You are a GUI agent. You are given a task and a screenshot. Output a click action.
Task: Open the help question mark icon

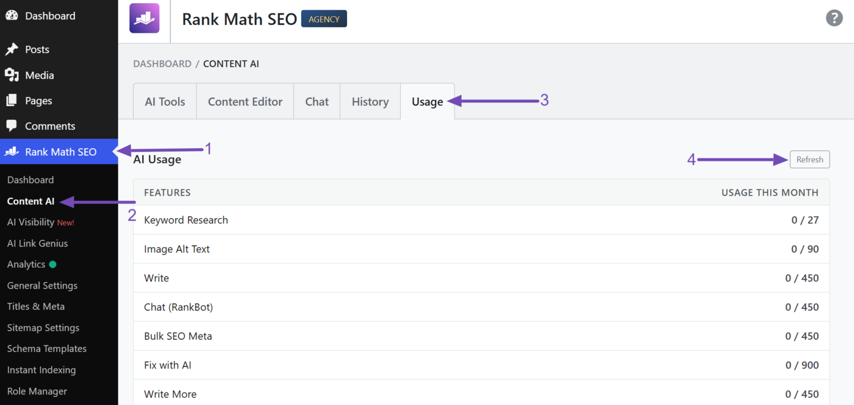(834, 18)
